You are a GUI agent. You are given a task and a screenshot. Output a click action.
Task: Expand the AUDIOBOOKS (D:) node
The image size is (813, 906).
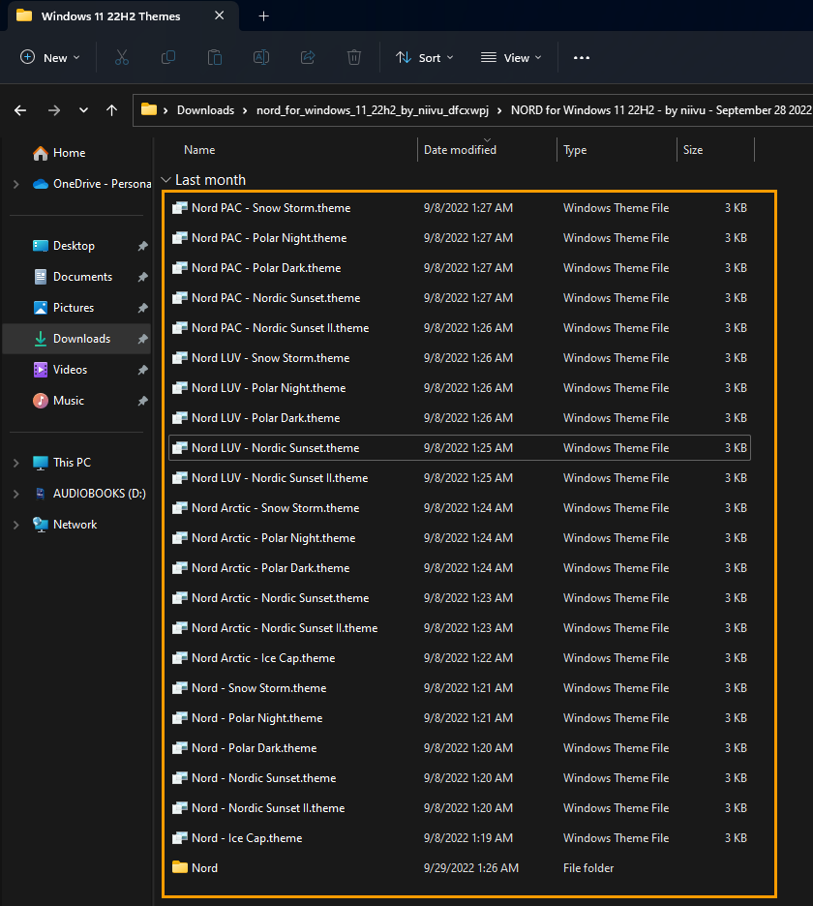click(x=16, y=494)
